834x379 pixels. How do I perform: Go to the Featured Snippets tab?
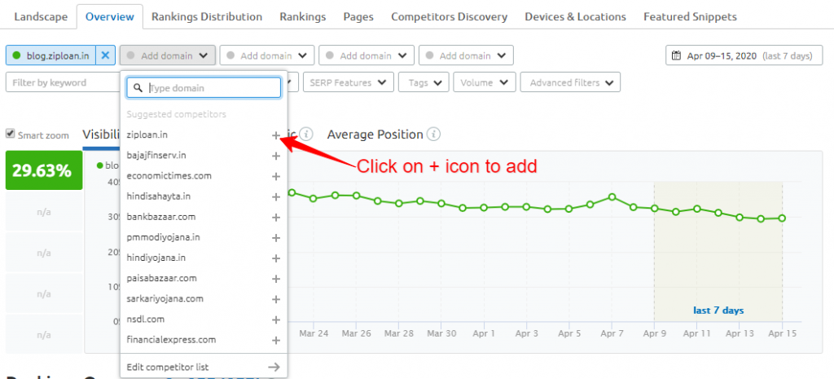pyautogui.click(x=690, y=17)
